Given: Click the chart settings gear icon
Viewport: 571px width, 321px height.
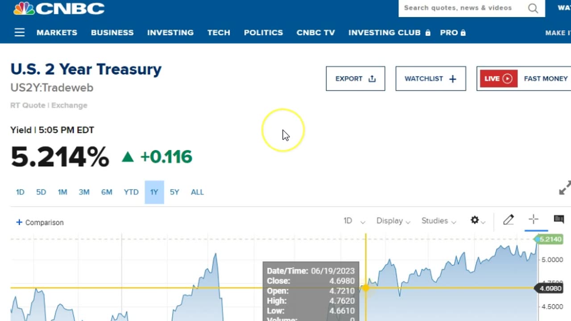Looking at the screenshot, I should pos(475,220).
